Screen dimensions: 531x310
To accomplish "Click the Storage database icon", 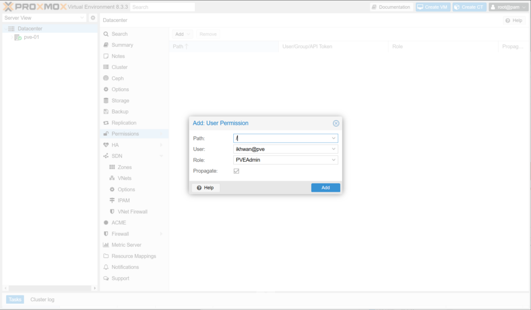I will (106, 101).
